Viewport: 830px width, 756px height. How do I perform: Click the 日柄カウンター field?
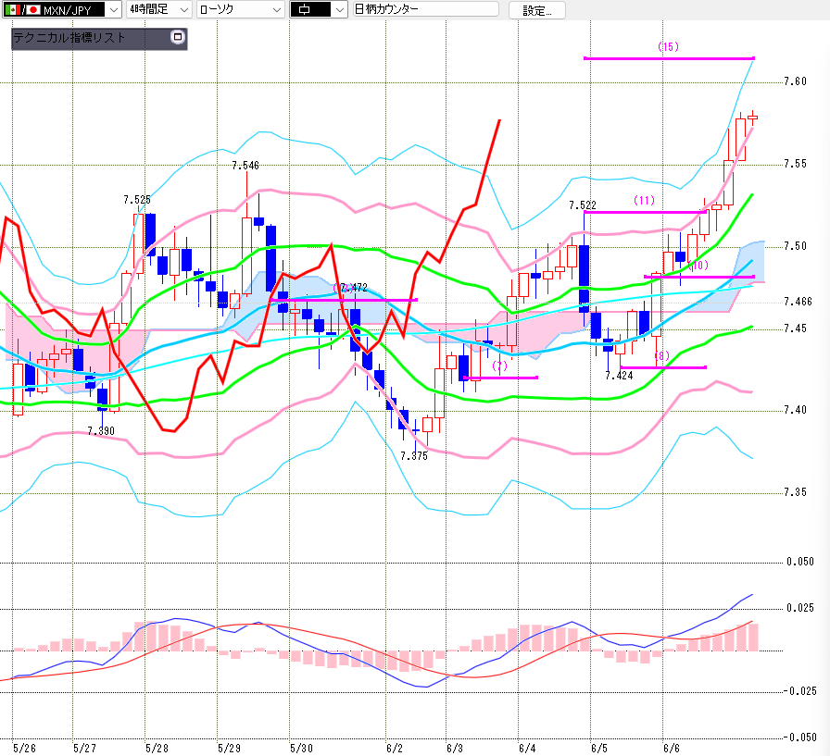pos(425,9)
